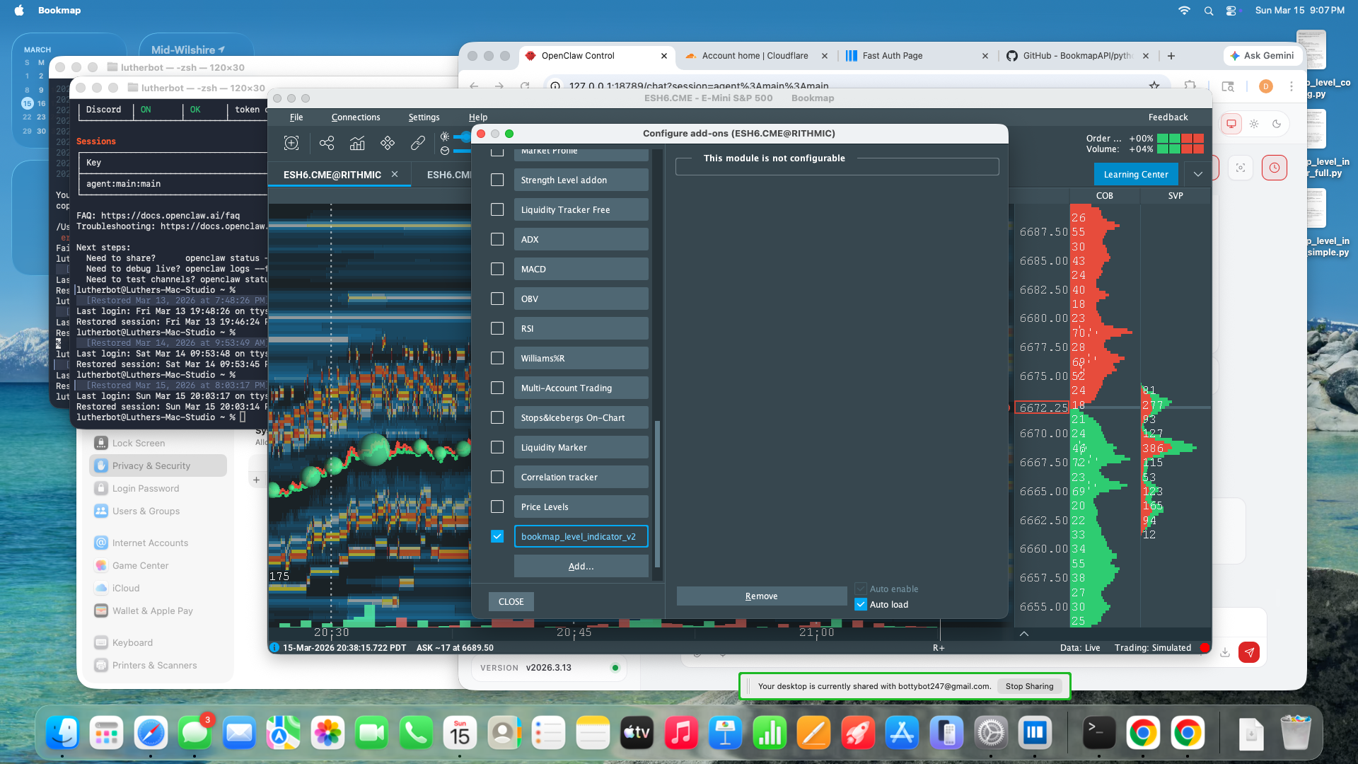Click the four-diamonds add-ons toolbar icon

click(x=388, y=143)
